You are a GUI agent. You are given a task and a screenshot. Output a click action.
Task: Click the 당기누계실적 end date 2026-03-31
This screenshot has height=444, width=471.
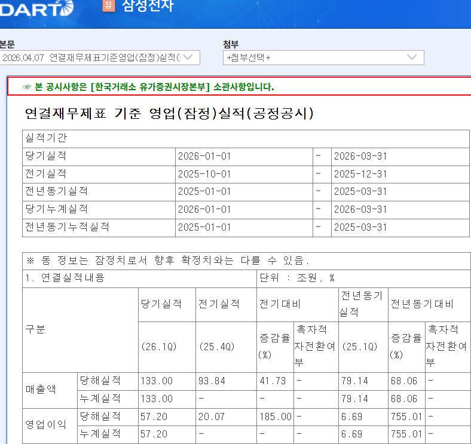tap(360, 210)
